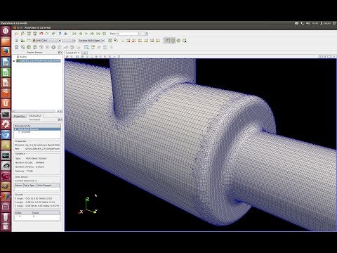Rescale color range to data
337x253 pixels.
[29, 41]
